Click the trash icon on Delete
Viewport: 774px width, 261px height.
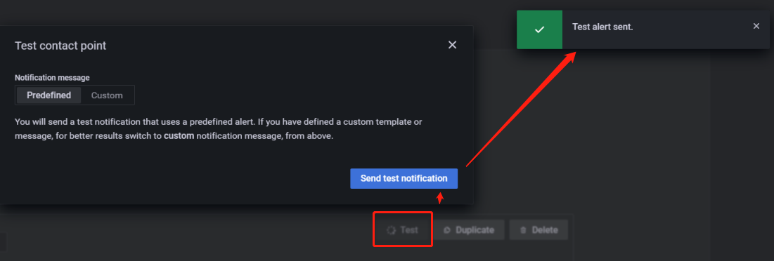pyautogui.click(x=523, y=230)
